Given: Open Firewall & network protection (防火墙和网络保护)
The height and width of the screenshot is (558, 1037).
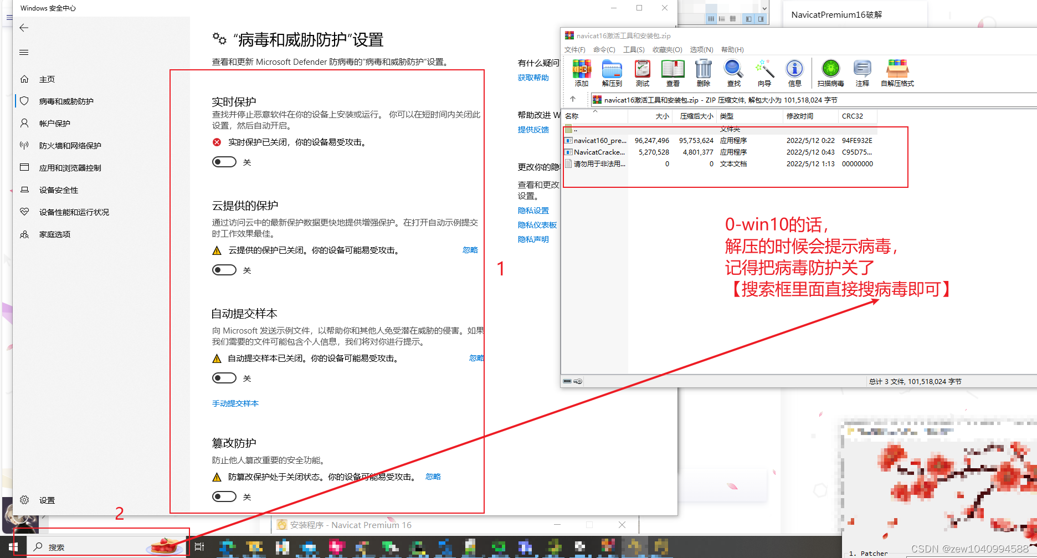Looking at the screenshot, I should (x=70, y=146).
